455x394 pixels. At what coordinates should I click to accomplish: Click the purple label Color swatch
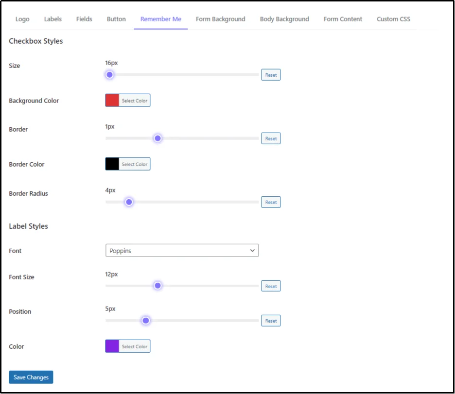pos(112,346)
